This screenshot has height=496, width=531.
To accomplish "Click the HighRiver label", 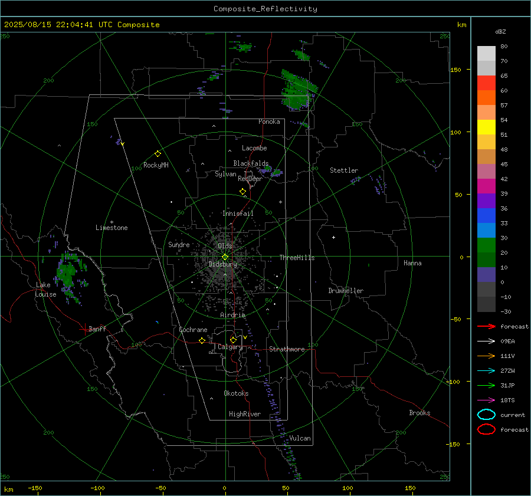I will coord(245,414).
